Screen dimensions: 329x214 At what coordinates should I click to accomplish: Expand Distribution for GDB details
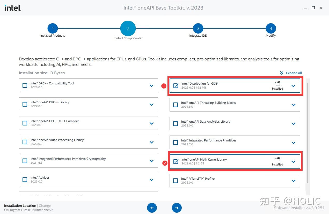click(293, 86)
